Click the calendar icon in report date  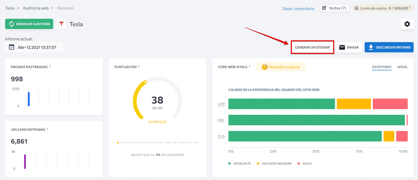pyautogui.click(x=11, y=47)
